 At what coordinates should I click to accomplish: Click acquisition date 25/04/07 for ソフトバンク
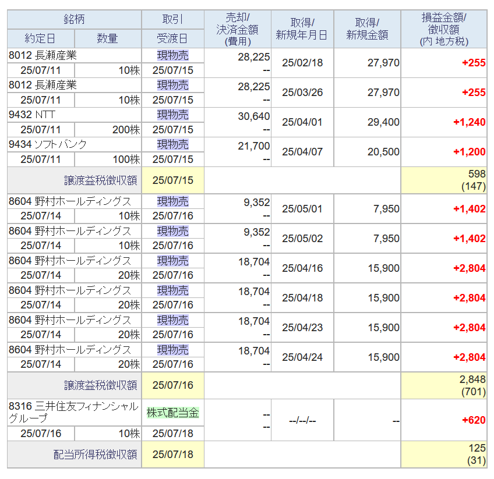pyautogui.click(x=302, y=152)
